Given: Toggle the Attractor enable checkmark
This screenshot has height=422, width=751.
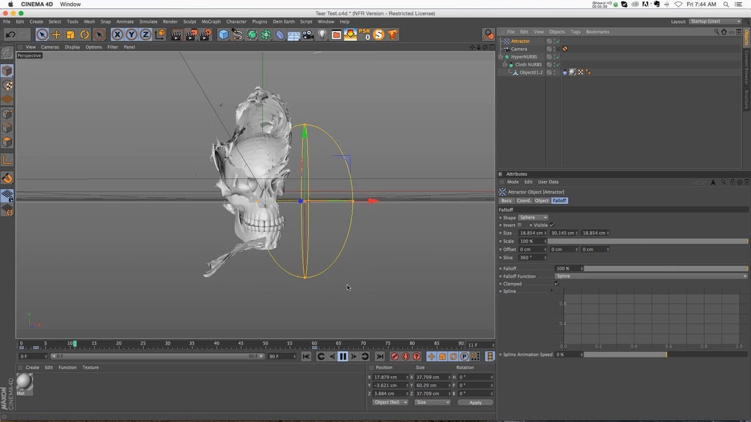Looking at the screenshot, I should pos(558,41).
